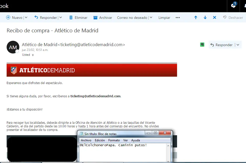Image resolution: width=246 pixels, height=163 pixels.
Task: Click the sender name Atlético de Madrid
Action: 39,45
